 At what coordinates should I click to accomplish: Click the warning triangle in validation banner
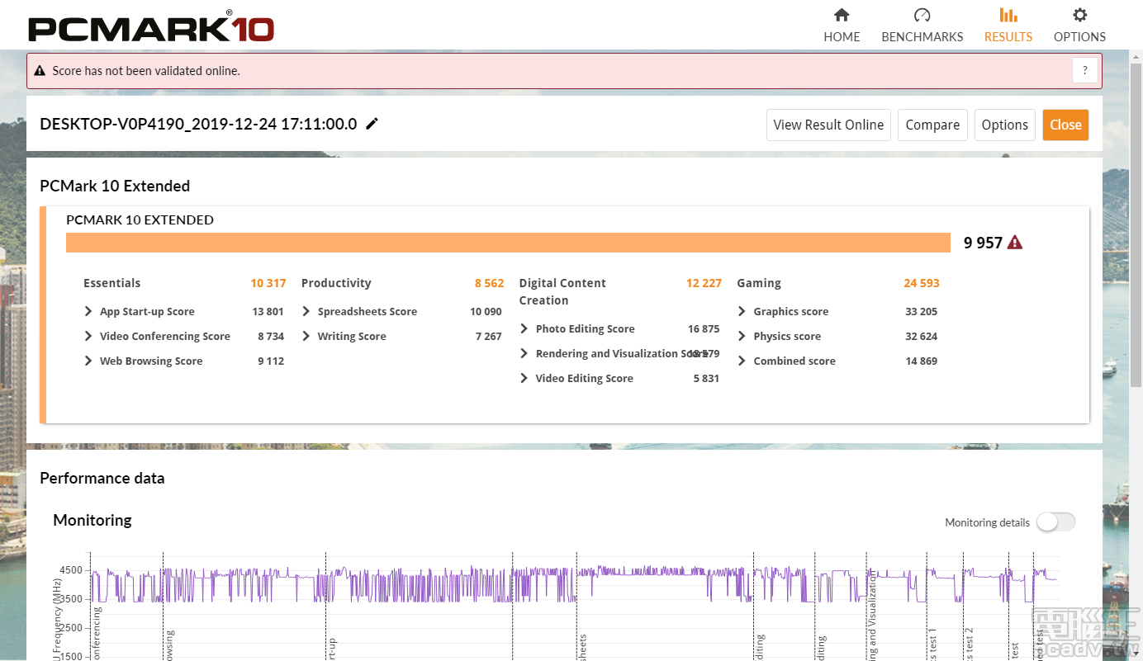click(x=40, y=72)
